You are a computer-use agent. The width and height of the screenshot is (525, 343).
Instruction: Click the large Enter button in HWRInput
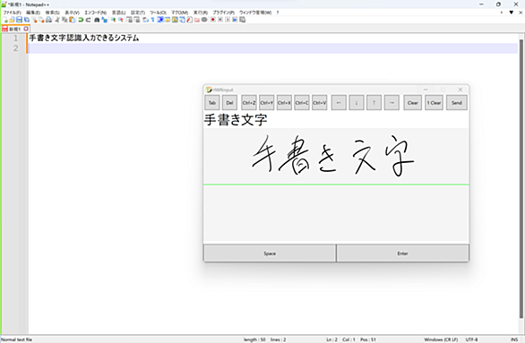click(403, 253)
